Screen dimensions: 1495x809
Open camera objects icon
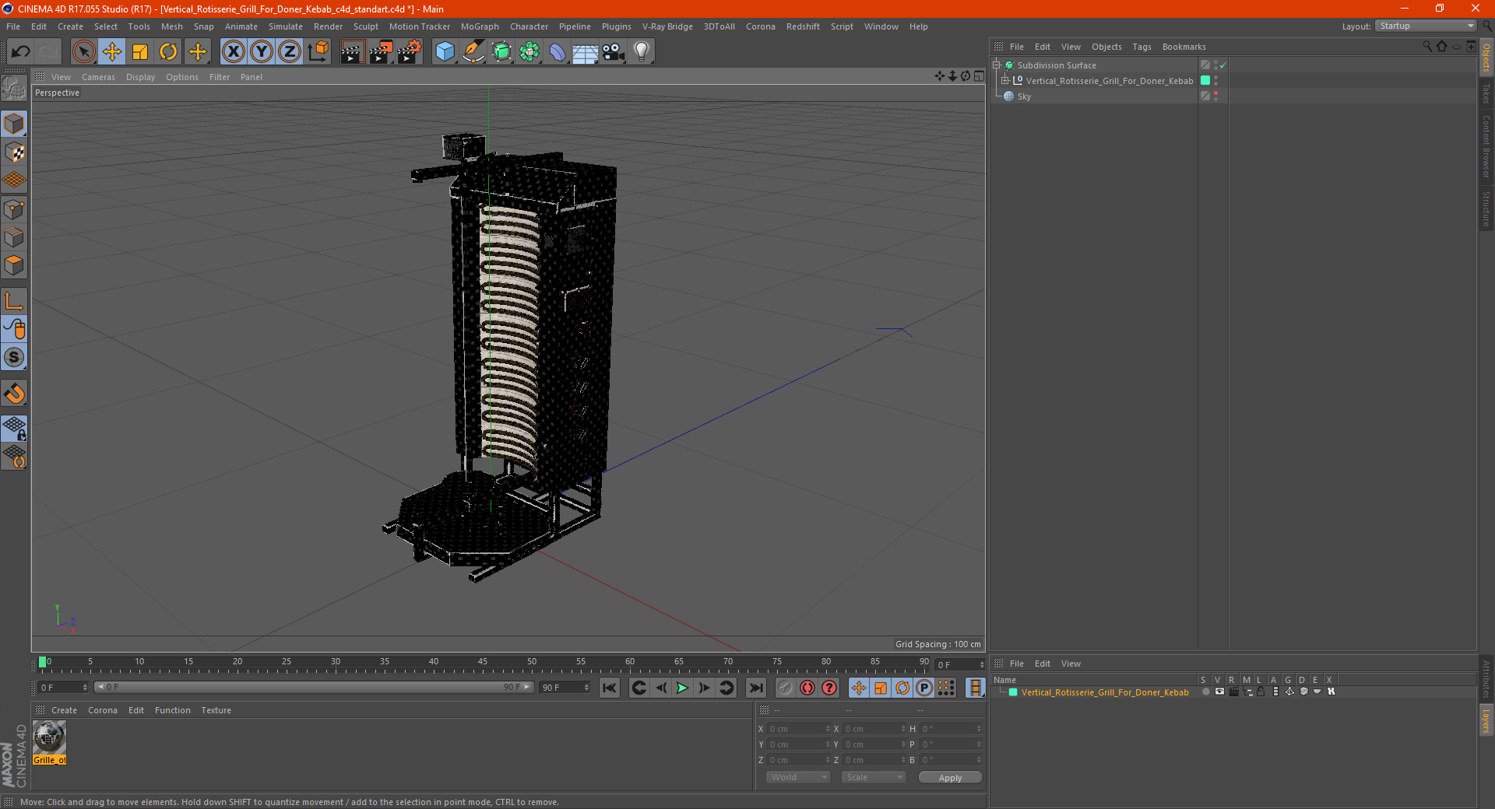pyautogui.click(x=614, y=52)
